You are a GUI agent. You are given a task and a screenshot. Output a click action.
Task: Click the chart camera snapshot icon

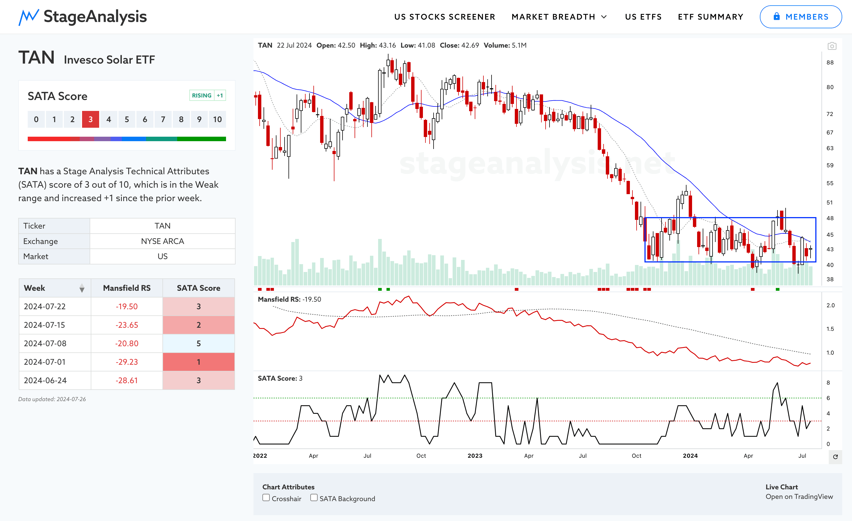pos(832,46)
